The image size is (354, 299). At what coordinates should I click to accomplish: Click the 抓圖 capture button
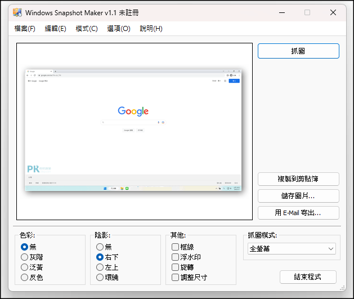point(298,51)
